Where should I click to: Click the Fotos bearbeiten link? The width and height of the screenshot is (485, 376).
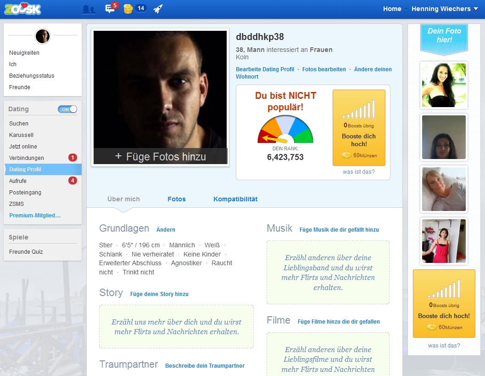pyautogui.click(x=324, y=69)
